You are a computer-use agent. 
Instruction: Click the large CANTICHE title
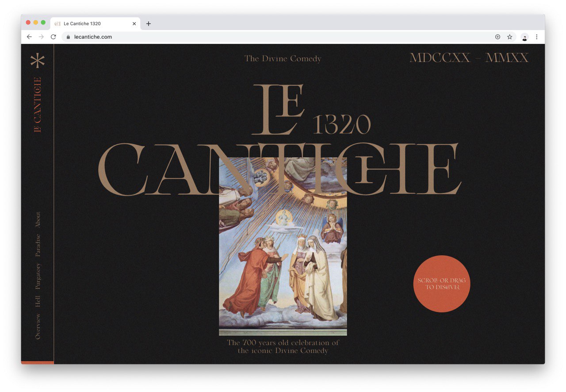279,169
